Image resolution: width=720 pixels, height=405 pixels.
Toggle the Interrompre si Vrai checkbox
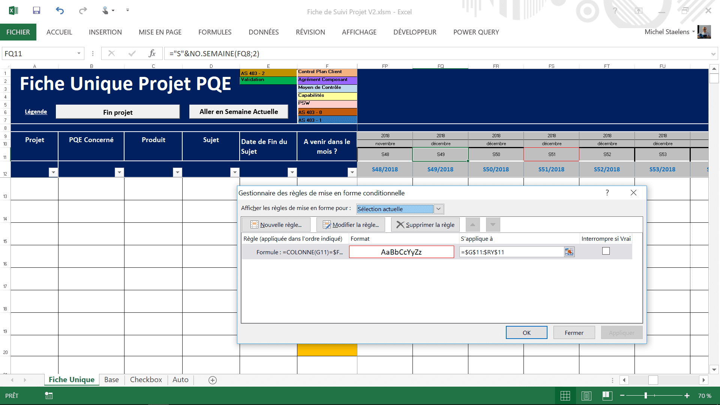606,251
